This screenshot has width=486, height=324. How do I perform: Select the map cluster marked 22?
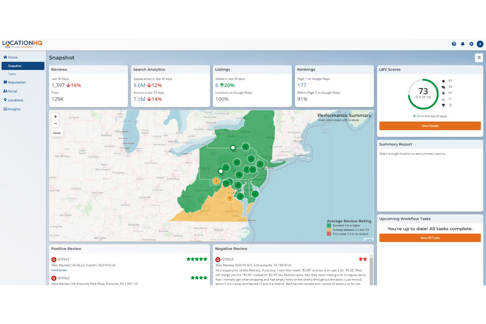click(x=251, y=159)
